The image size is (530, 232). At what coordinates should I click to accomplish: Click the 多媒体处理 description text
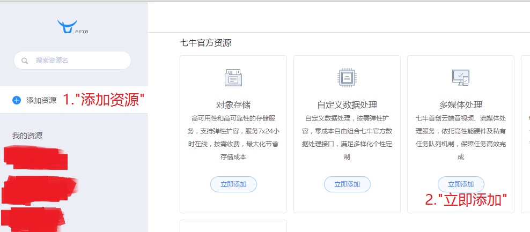[x=461, y=138]
